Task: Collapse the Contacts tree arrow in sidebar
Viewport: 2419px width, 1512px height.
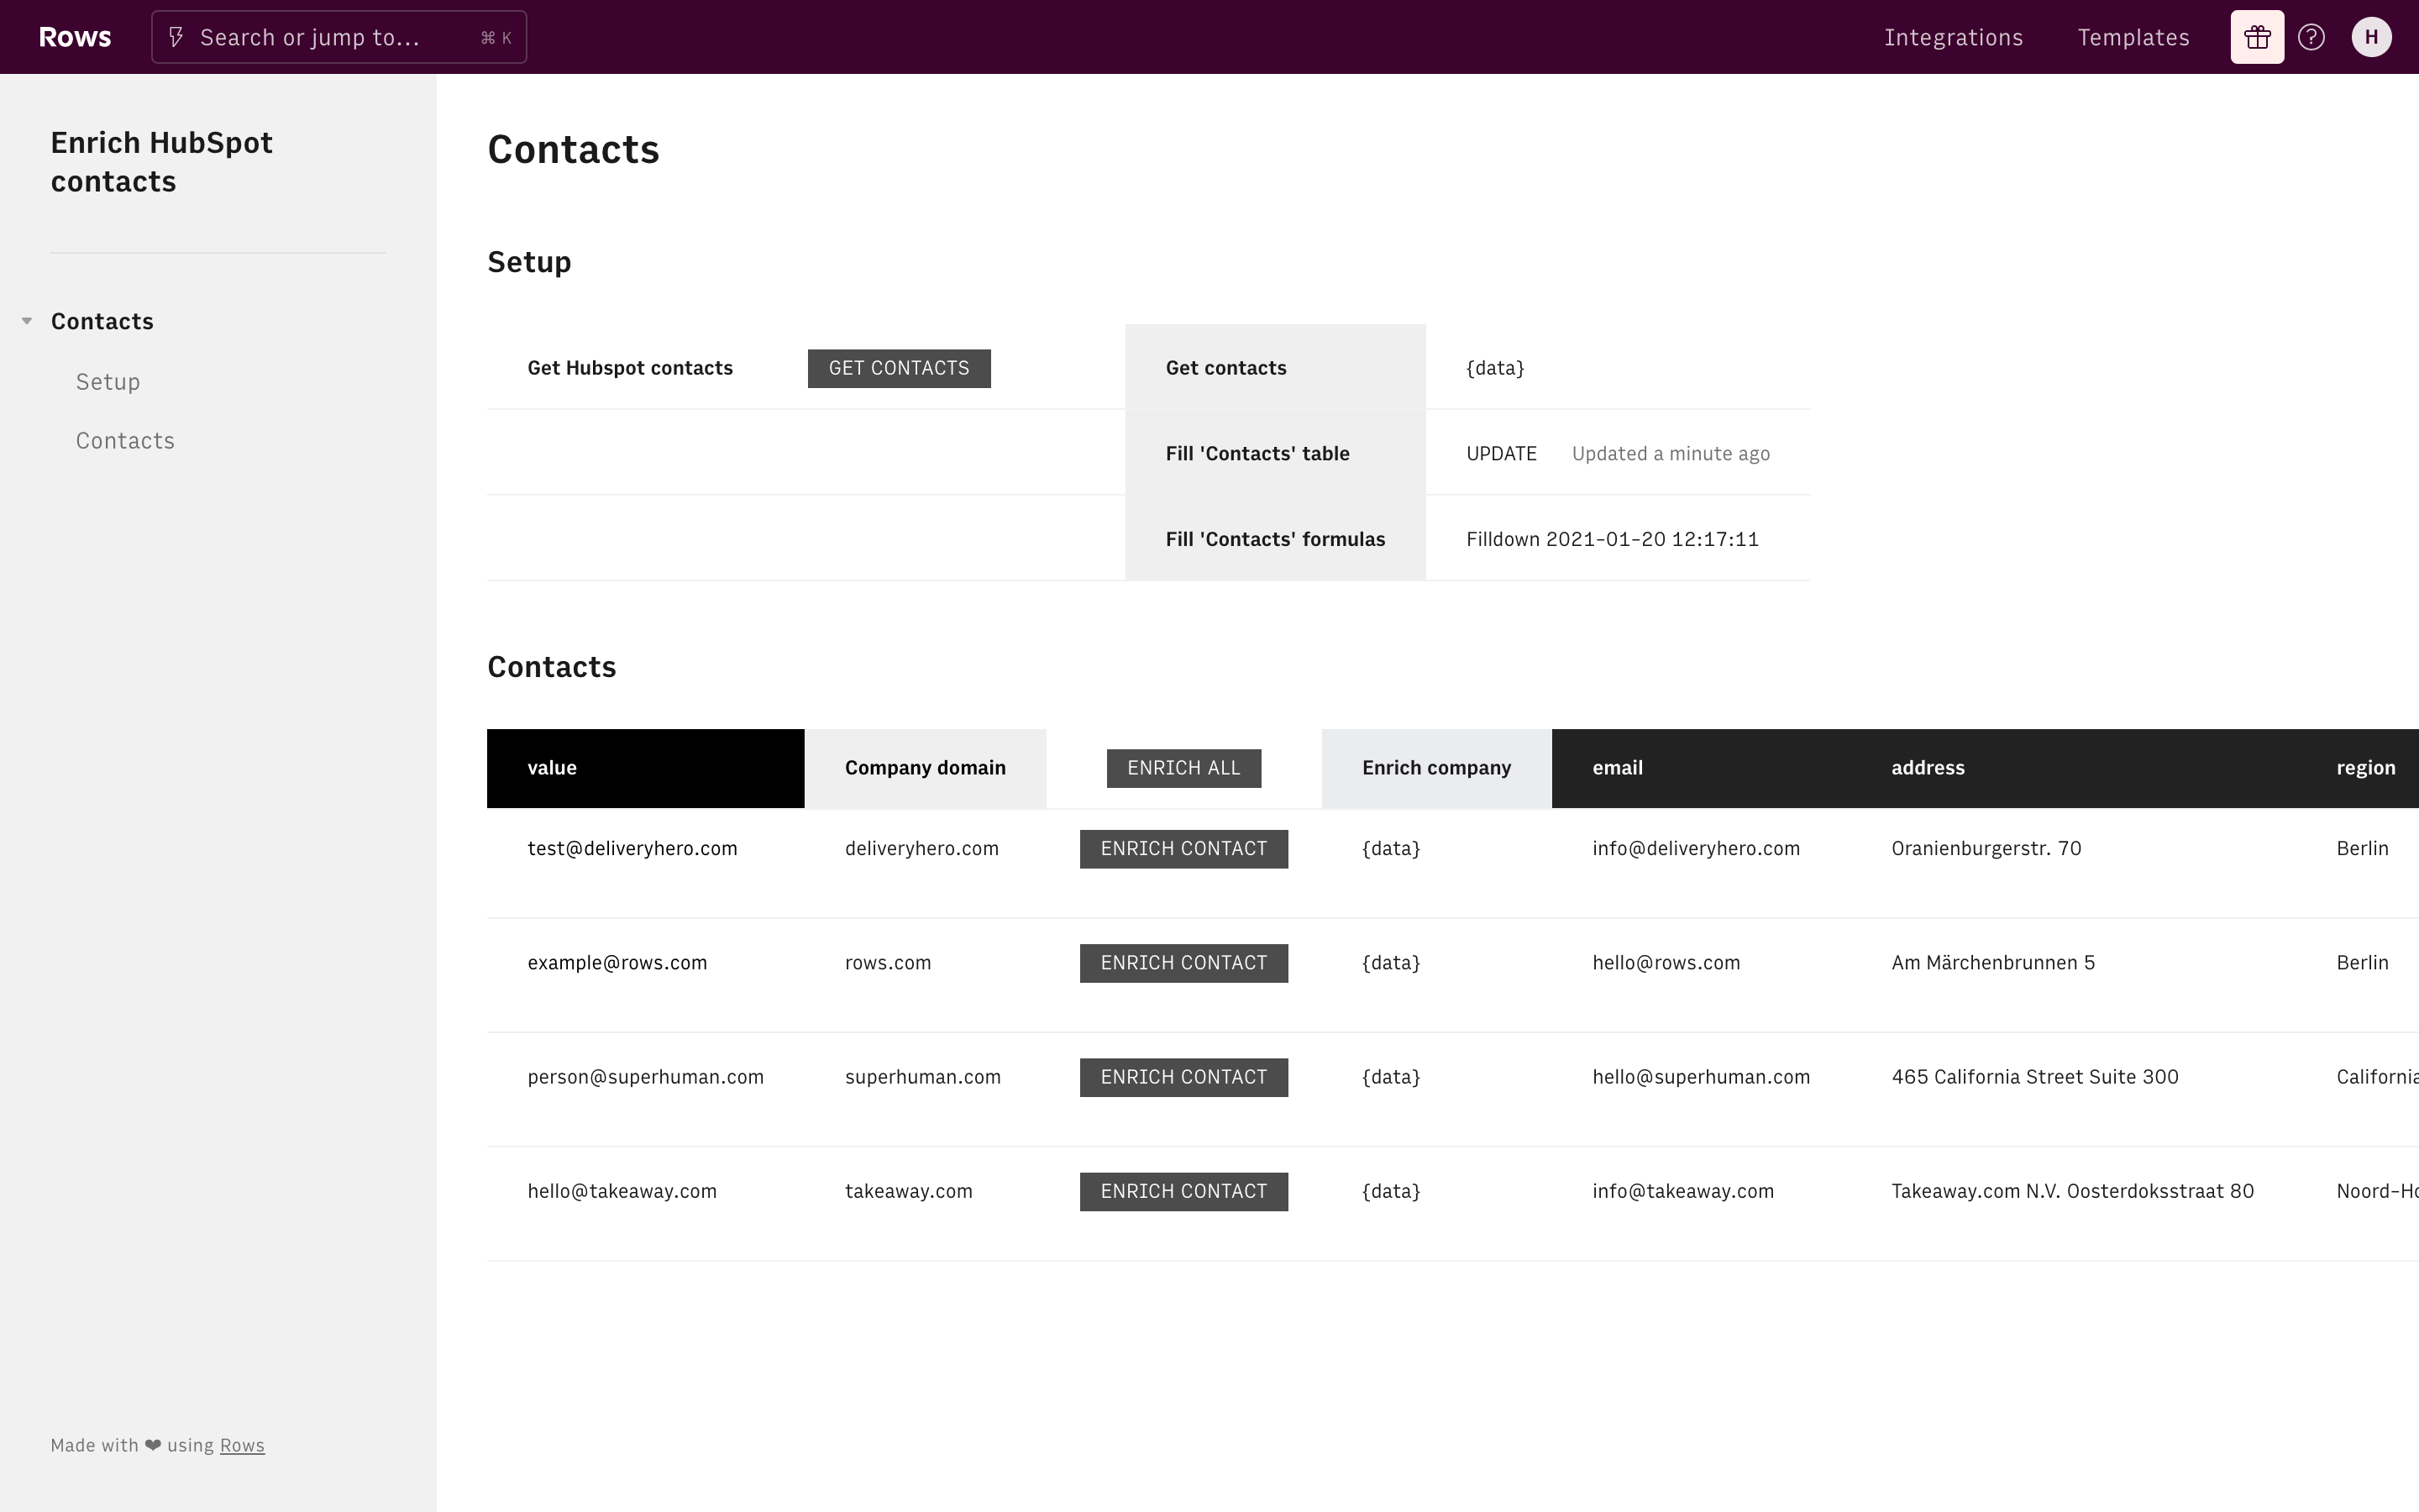Action: tap(27, 321)
